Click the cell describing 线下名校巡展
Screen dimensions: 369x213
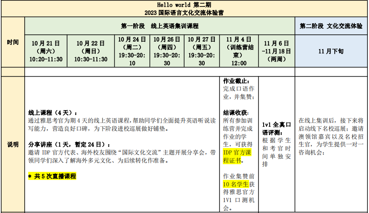(x=331, y=132)
